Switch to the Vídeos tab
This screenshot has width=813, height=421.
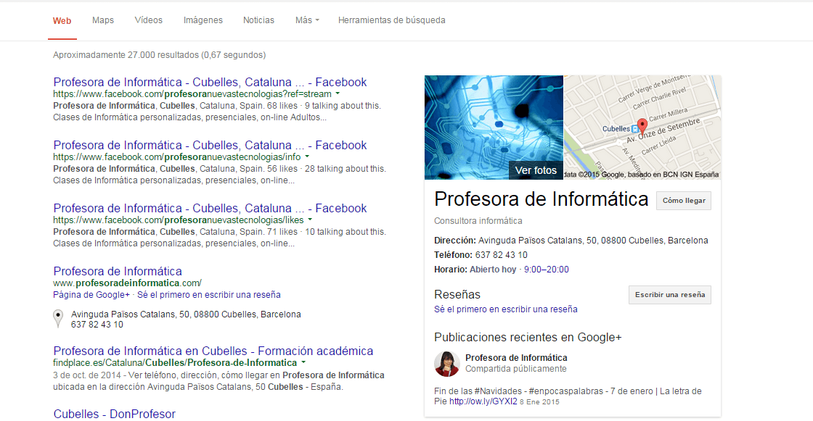click(x=148, y=20)
